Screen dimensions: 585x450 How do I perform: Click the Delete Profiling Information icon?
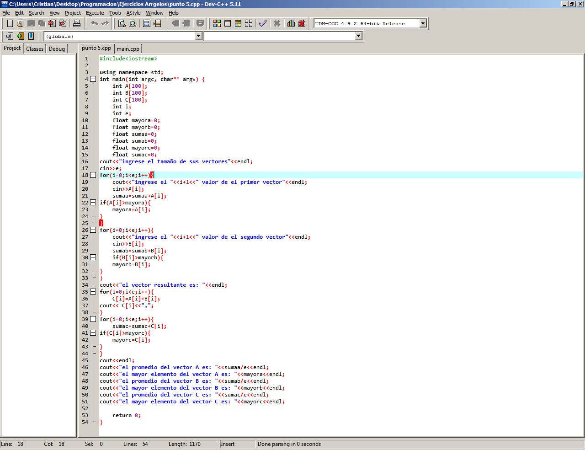(x=302, y=23)
